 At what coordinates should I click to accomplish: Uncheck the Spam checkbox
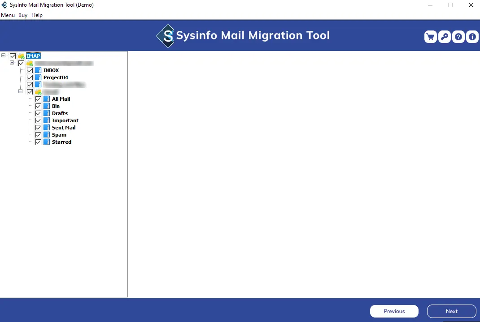pos(38,135)
